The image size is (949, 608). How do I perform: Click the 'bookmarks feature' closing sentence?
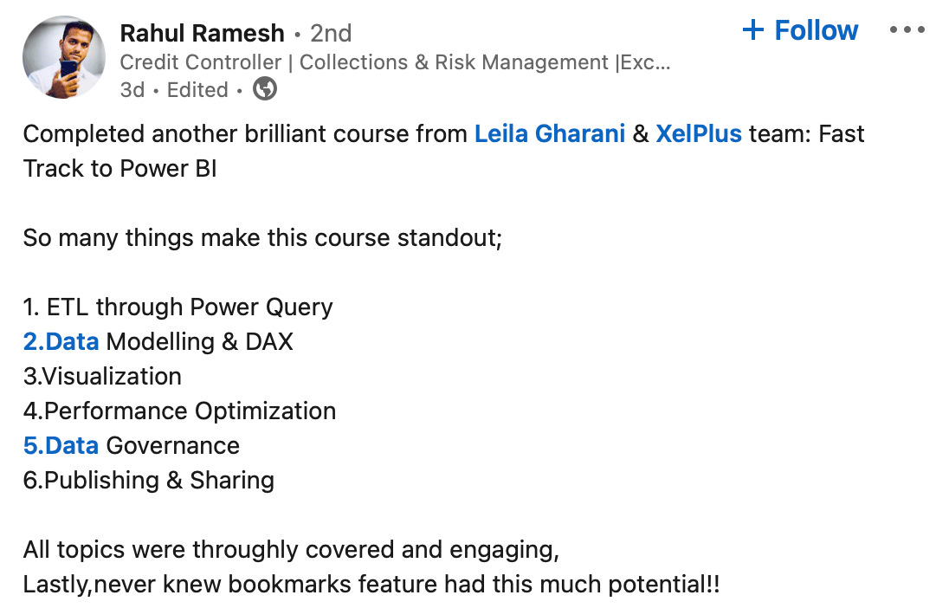point(371,585)
